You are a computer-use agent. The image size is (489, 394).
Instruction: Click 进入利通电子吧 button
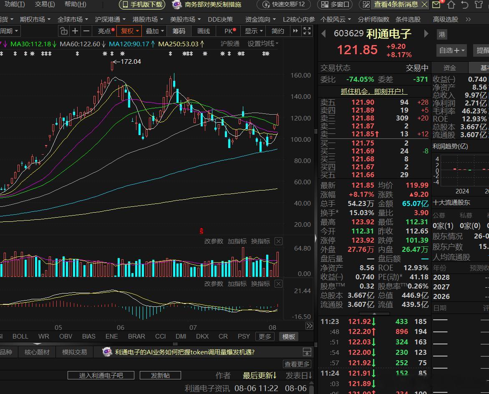tap(101, 375)
